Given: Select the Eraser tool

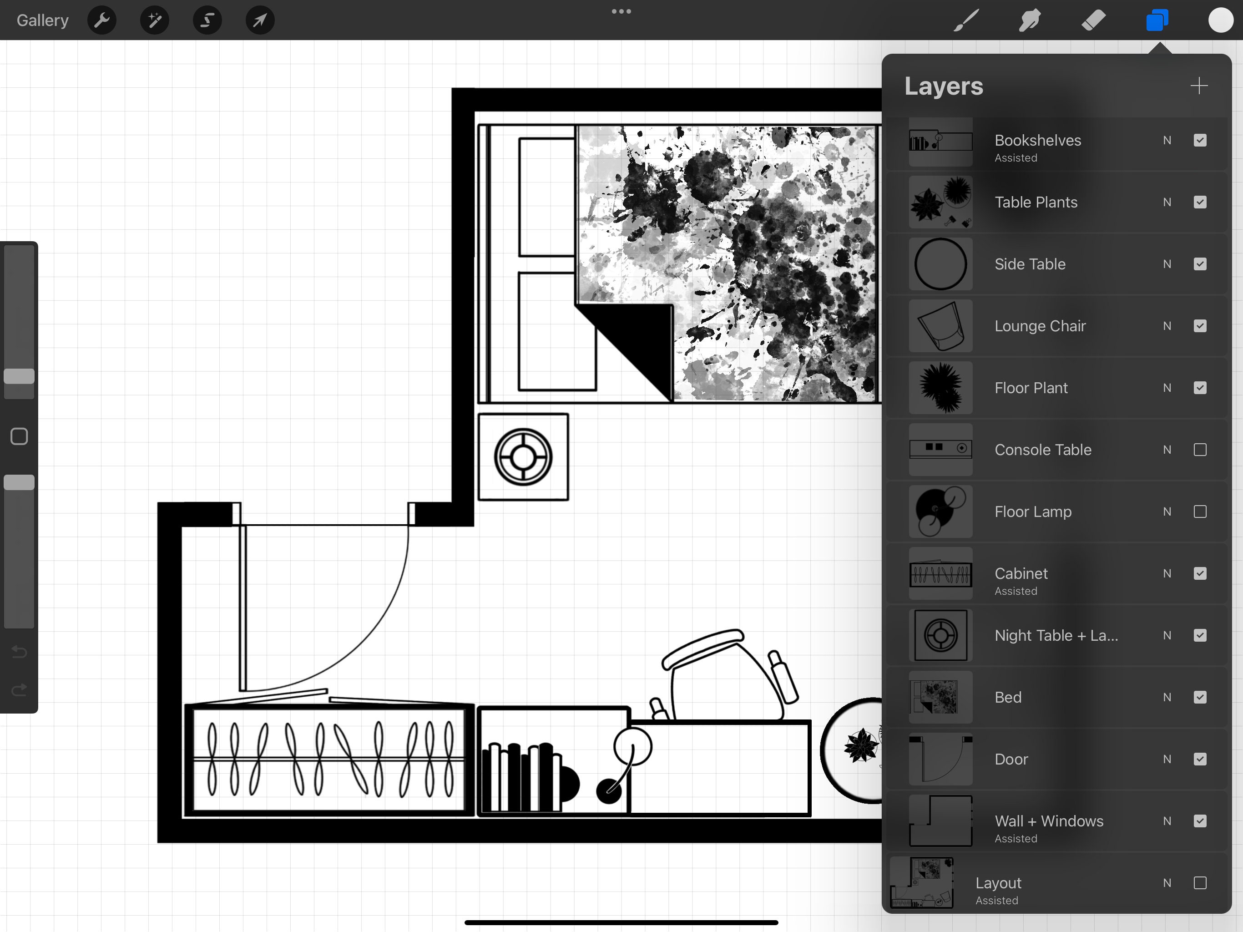Looking at the screenshot, I should point(1093,20).
